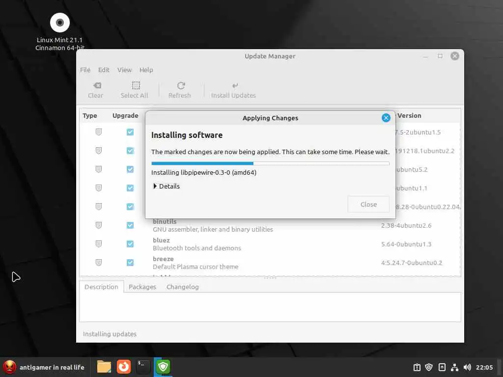Open the Linux Mint 21.1 disc desktop icon
This screenshot has width=503, height=377.
(x=60, y=23)
